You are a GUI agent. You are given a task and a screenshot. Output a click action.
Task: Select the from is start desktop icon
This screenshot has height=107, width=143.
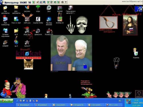pyautogui.click(x=16, y=20)
